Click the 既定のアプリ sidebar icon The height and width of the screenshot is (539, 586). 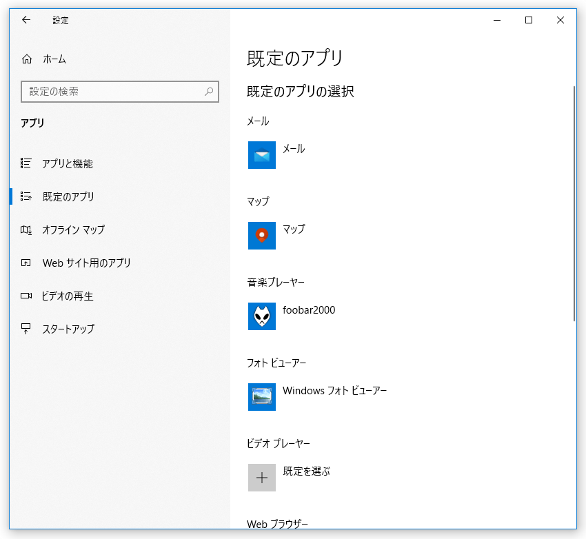click(x=26, y=196)
